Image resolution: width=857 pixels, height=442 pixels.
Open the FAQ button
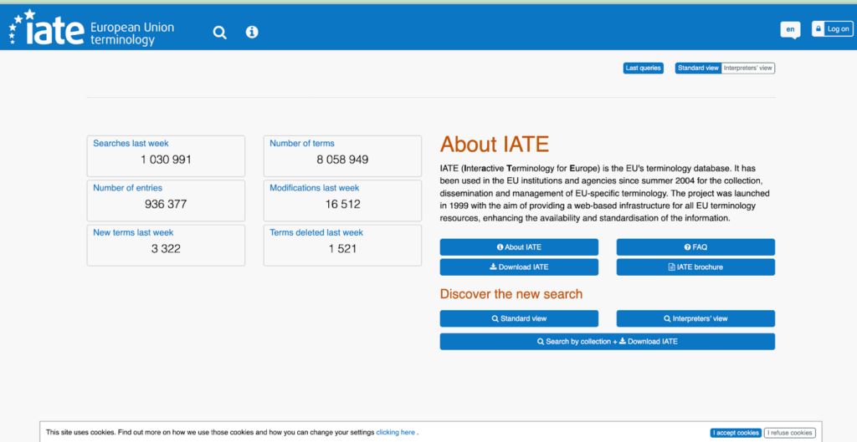click(x=695, y=247)
